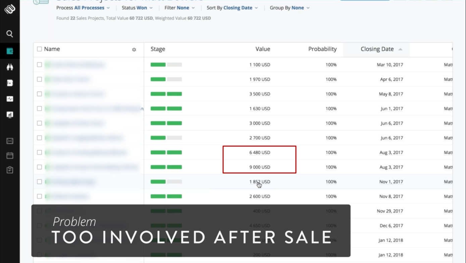Open the calendar icon in sidebar

(x=10, y=156)
